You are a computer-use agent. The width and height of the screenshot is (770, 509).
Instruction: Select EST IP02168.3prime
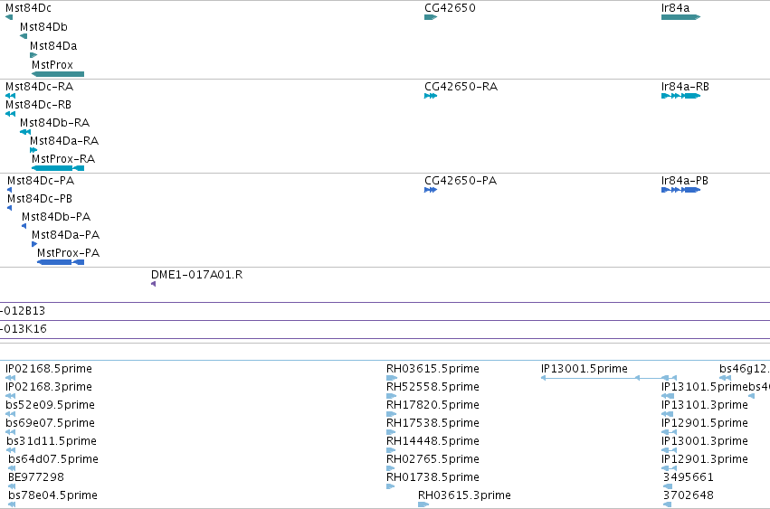pyautogui.click(x=49, y=387)
